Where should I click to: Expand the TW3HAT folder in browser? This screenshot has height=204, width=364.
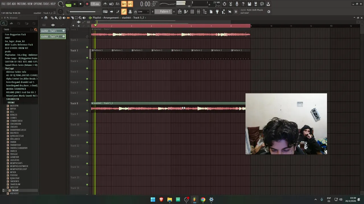pyautogui.click(x=15, y=190)
